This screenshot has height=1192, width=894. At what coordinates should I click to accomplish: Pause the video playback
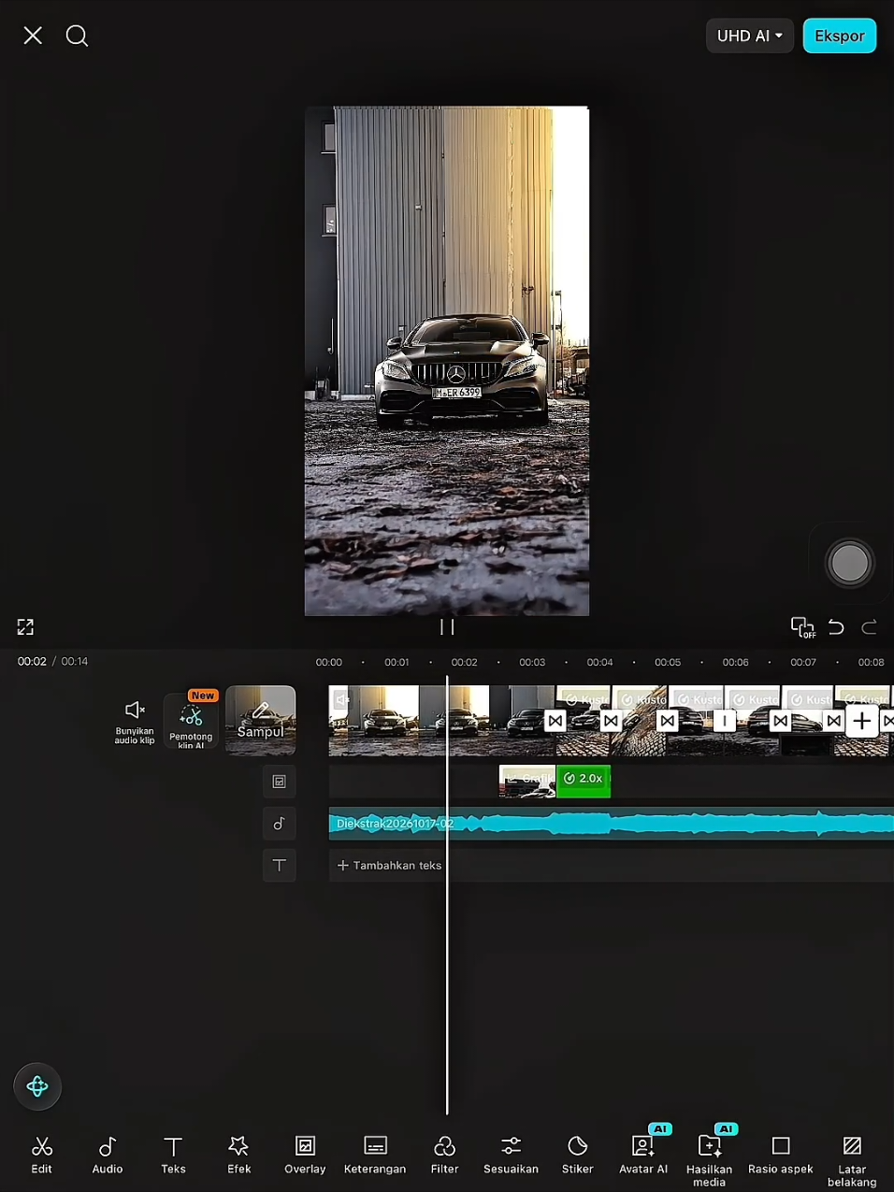pyautogui.click(x=447, y=626)
